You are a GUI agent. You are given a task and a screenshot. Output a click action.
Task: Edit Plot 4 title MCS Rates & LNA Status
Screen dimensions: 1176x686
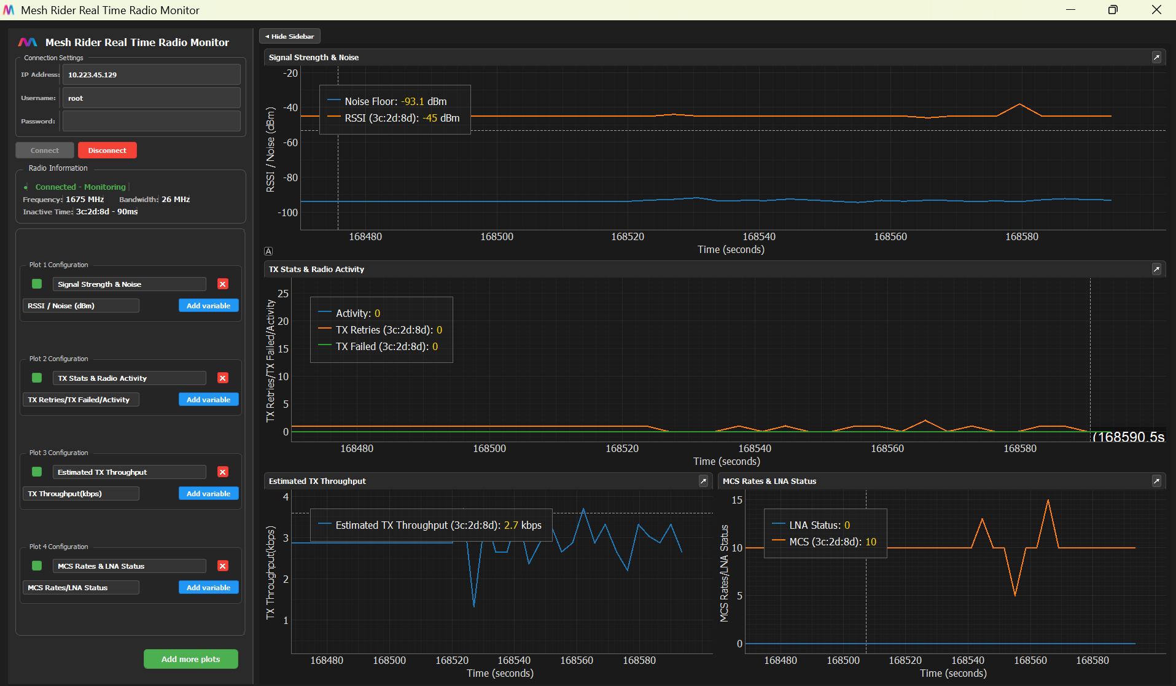[130, 566]
